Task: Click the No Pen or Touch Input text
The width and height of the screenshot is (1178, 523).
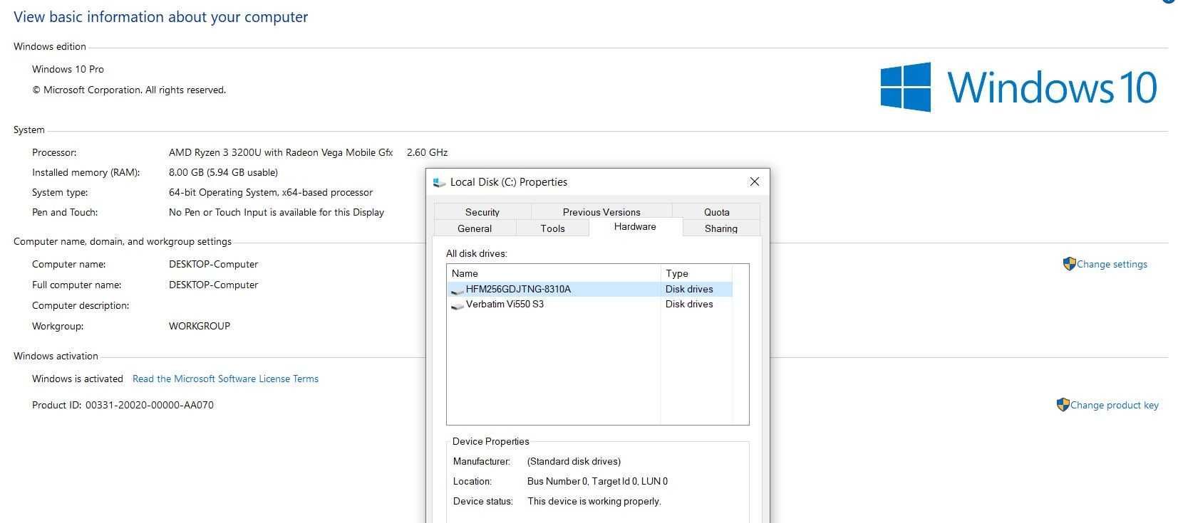Action: coord(277,212)
